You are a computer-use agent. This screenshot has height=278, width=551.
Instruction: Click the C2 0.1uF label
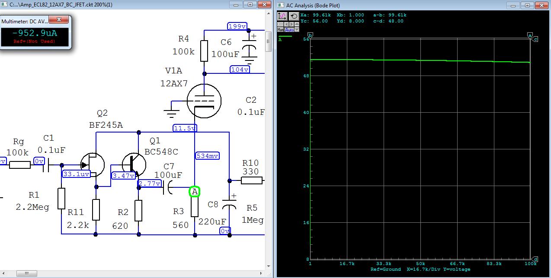[251, 106]
